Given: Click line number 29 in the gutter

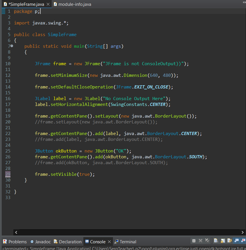Looking at the screenshot, I should (8, 174).
